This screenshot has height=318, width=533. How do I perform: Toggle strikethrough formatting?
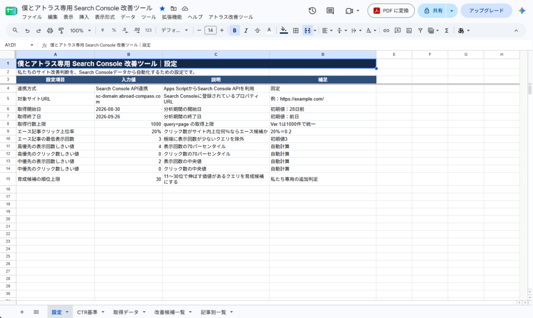(x=257, y=31)
